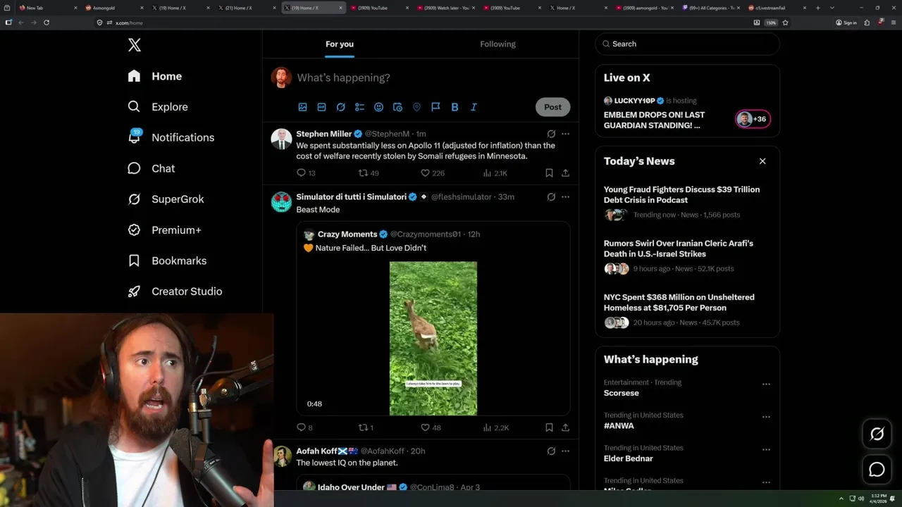Click the Post button
This screenshot has height=507, width=902.
(x=552, y=107)
